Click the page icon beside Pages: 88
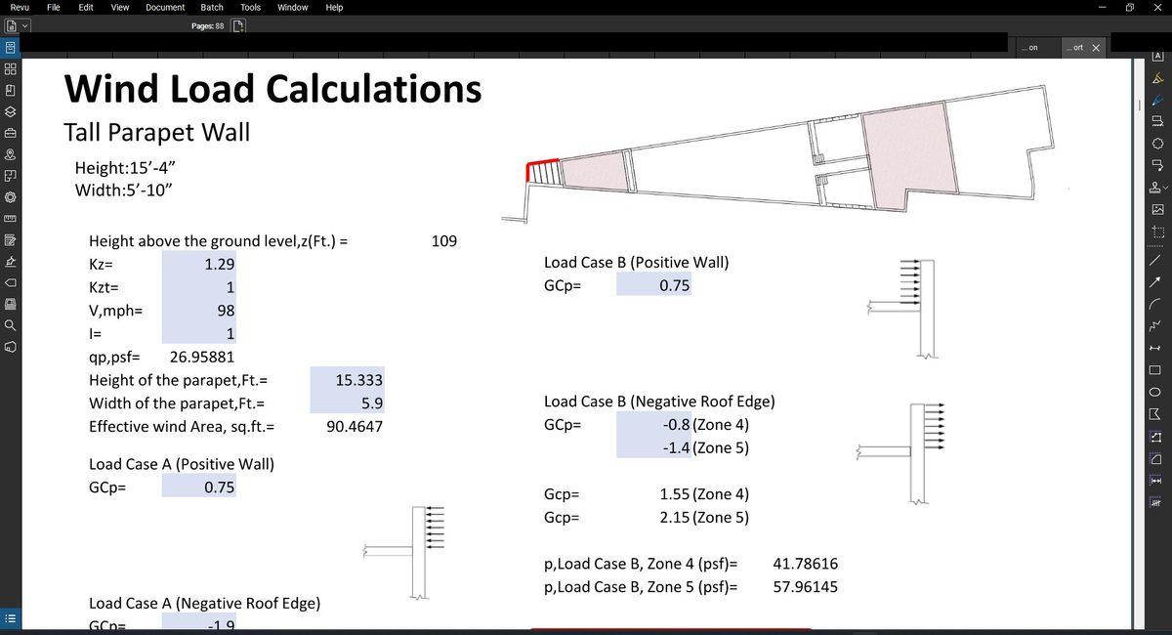The height and width of the screenshot is (635, 1172). [237, 25]
